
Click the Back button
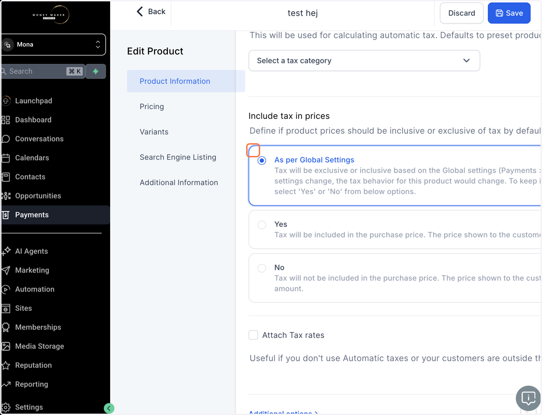click(151, 12)
